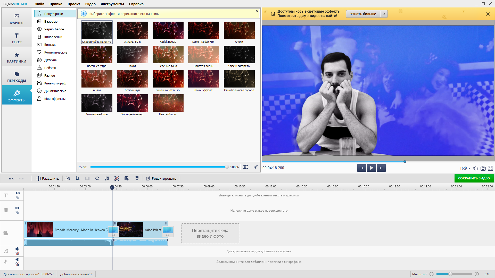
Task: Click the redo arrow icon
Action: click(21, 178)
